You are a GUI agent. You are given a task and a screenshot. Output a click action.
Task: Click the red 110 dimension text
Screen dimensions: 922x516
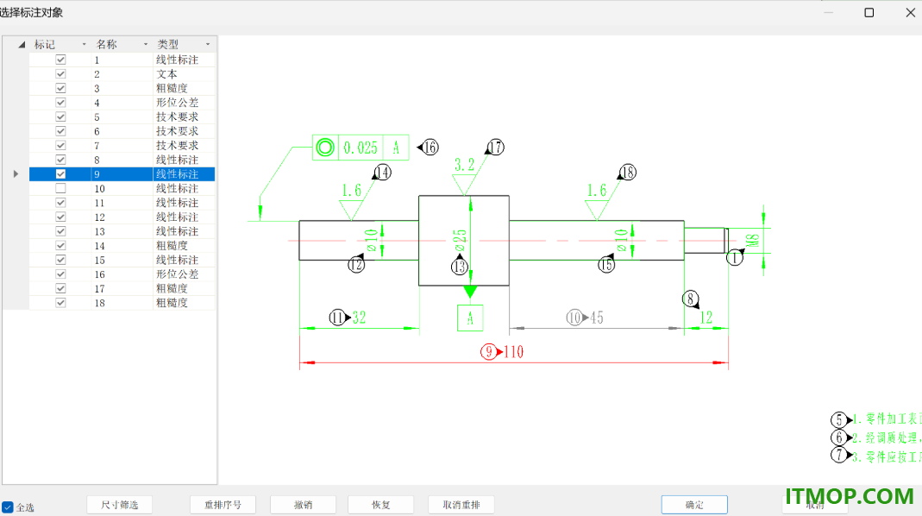pos(513,352)
